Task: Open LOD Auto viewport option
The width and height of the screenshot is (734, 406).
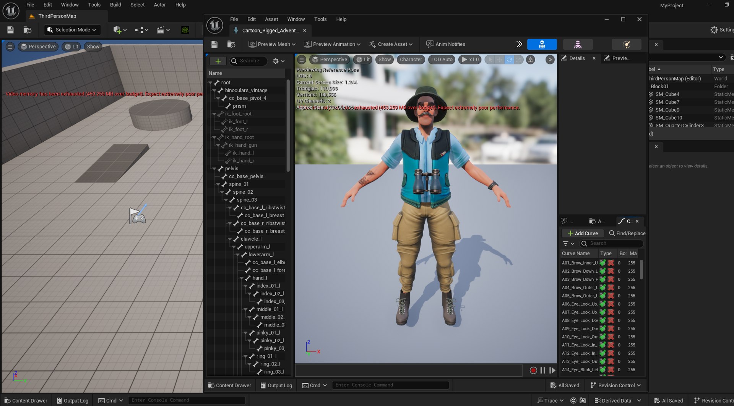Action: click(x=442, y=60)
